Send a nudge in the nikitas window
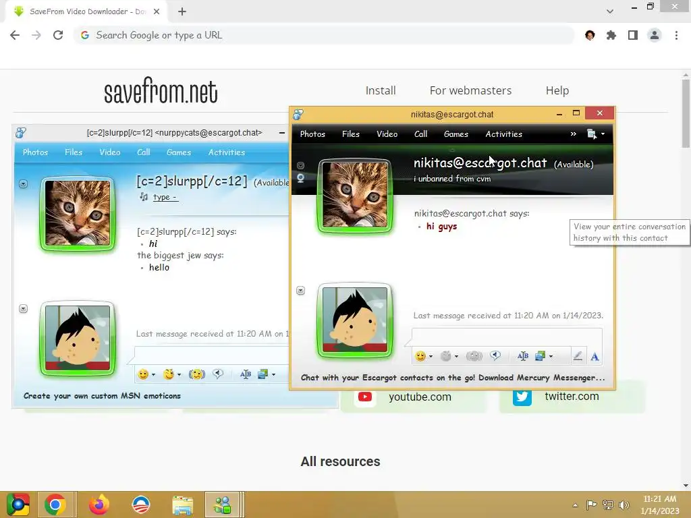This screenshot has height=518, width=691. coord(474,356)
